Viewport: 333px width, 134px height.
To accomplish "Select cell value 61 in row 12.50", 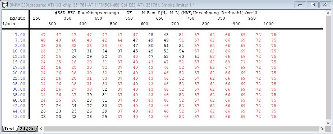I will pos(197,57).
